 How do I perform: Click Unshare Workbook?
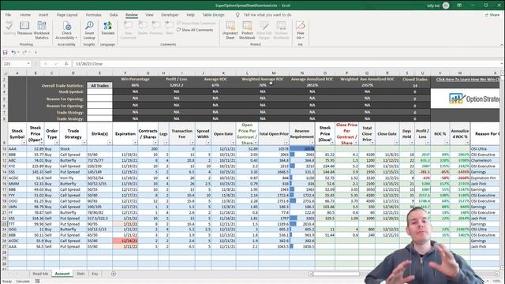tap(281, 30)
